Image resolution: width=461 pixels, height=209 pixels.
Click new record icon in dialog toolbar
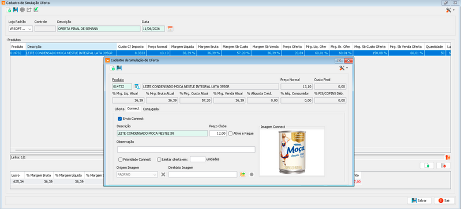coord(113,68)
